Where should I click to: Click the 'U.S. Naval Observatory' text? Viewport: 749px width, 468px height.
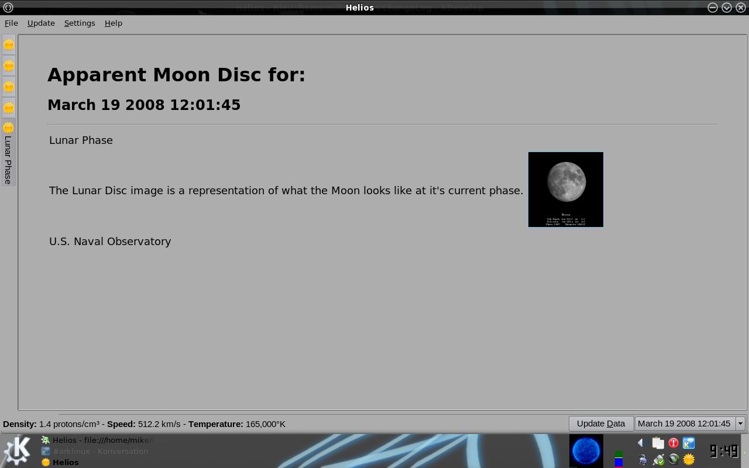pos(110,241)
